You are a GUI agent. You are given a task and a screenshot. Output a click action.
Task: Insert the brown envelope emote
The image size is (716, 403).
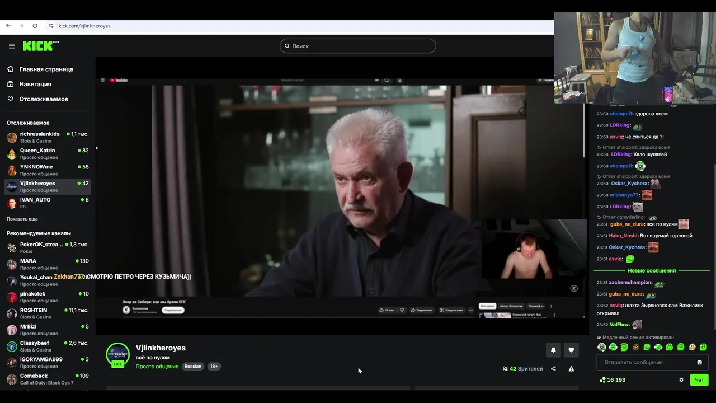pyautogui.click(x=635, y=347)
